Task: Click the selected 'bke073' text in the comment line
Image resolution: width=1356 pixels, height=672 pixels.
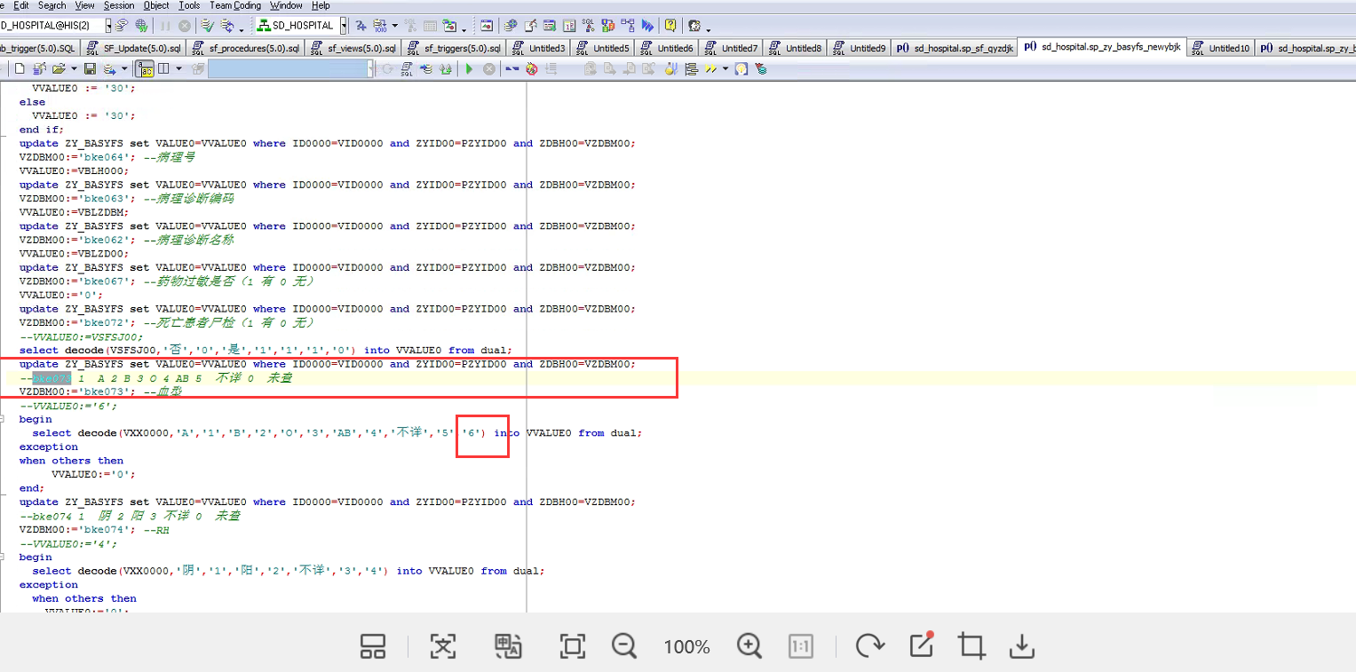Action: point(52,378)
